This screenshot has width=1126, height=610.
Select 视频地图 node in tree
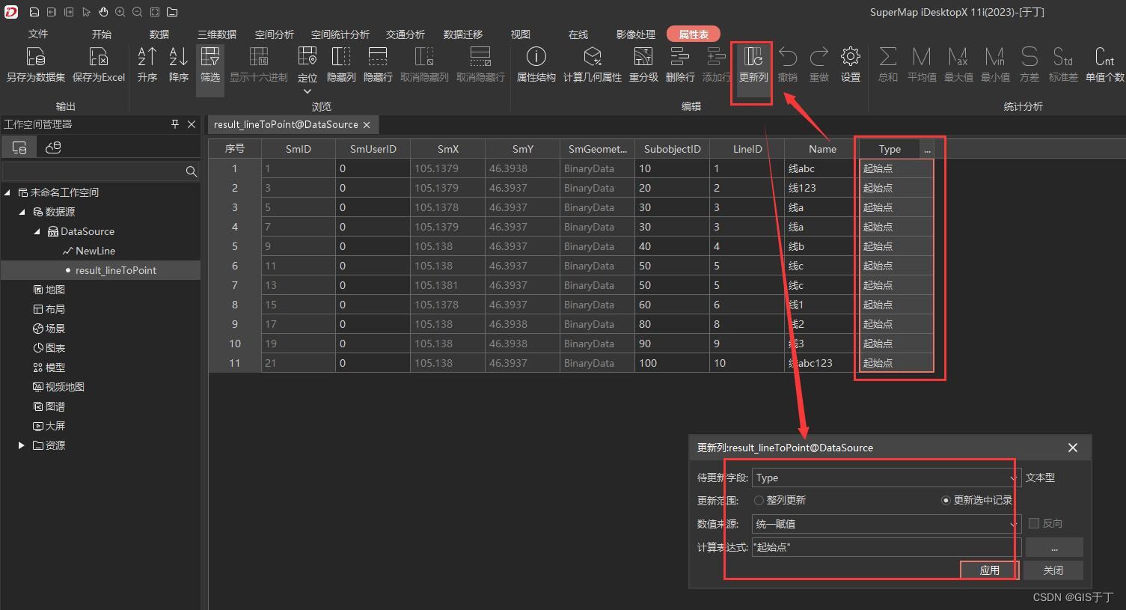click(65, 387)
